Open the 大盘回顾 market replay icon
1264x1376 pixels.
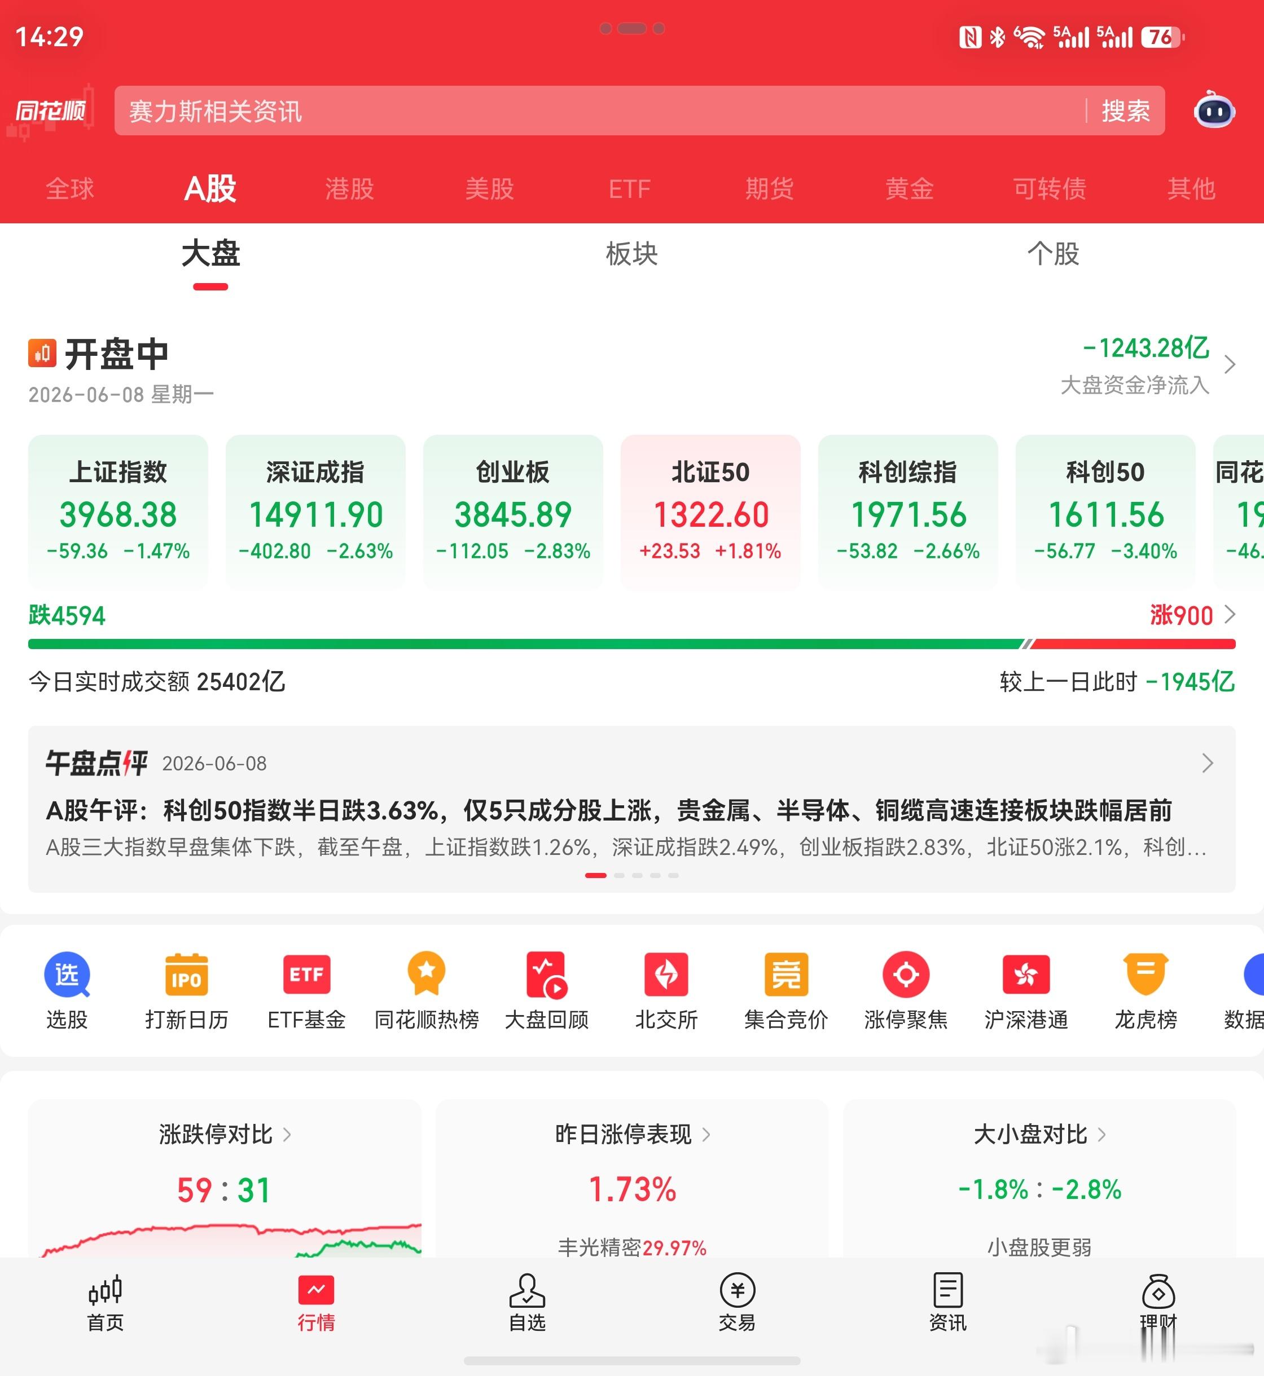[546, 974]
